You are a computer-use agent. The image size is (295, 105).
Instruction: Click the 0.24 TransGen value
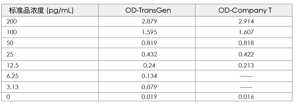pos(147,65)
